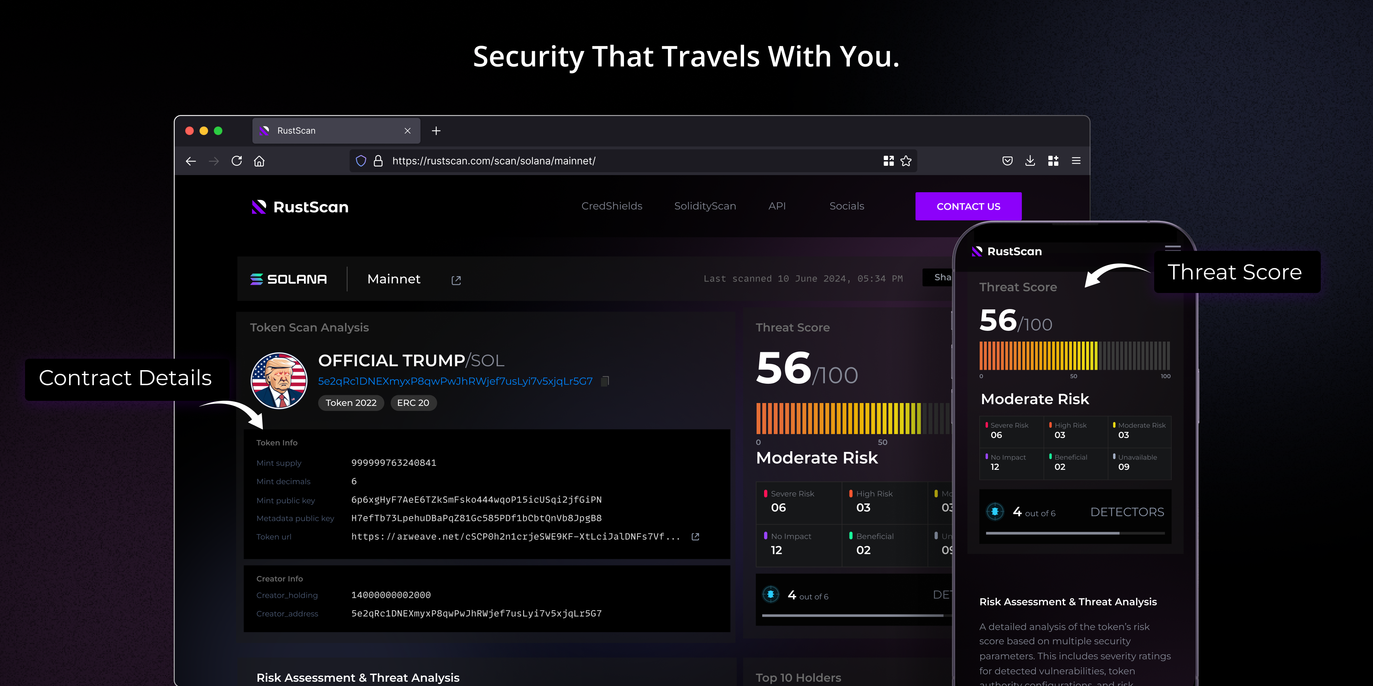Click the site security padlock icon
Screen dimensions: 1373x686
click(378, 161)
